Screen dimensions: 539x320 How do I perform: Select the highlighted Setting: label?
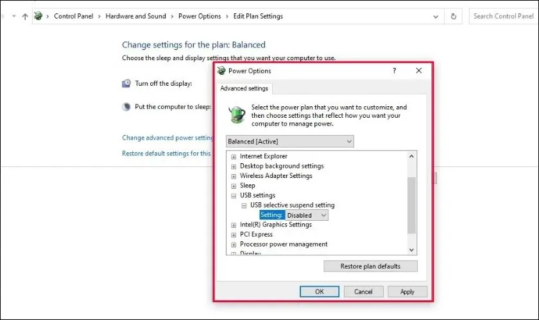272,214
